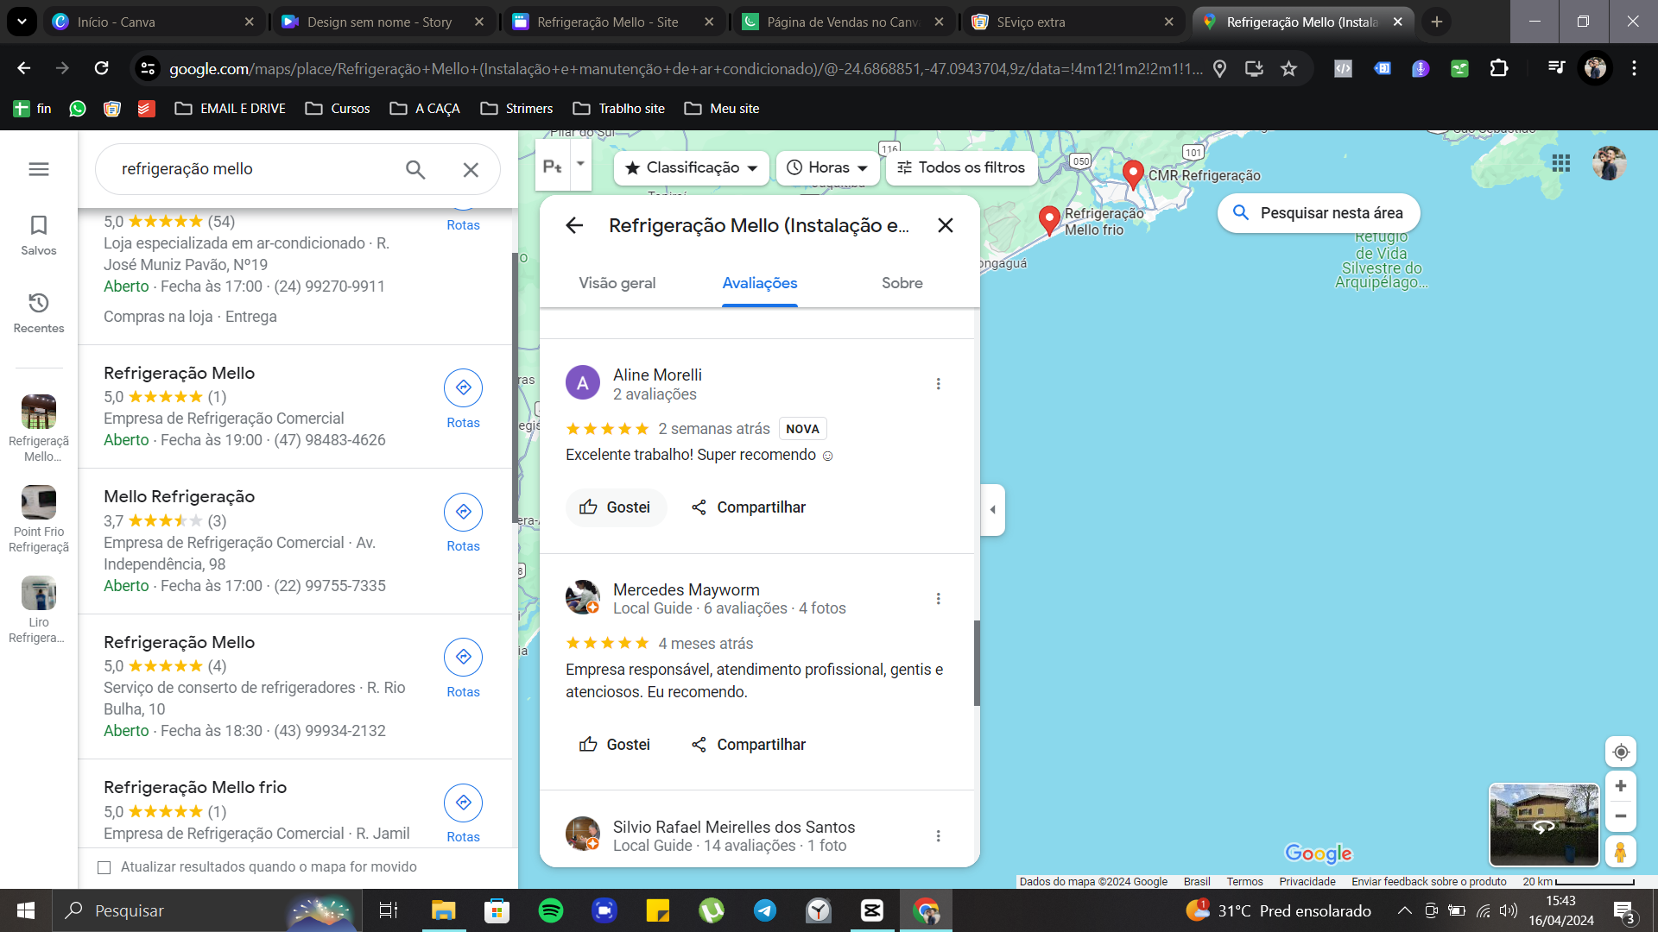Open the EMAIL E DRIVE bookmark folder
The image size is (1658, 932).
(230, 109)
